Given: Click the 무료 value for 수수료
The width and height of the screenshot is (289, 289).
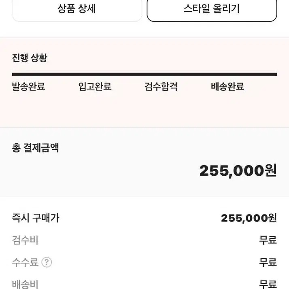Looking at the screenshot, I should (x=268, y=262).
